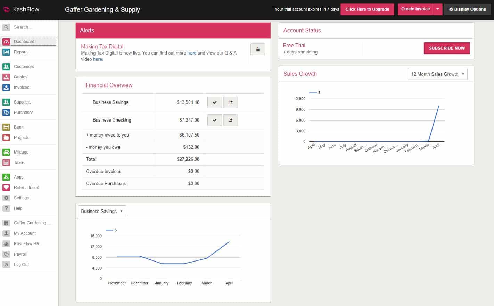Click the Reports chart icon
Image resolution: width=494 pixels, height=306 pixels.
coord(6,52)
